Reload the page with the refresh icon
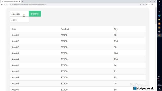This screenshot has width=162, height=91. point(7,5)
